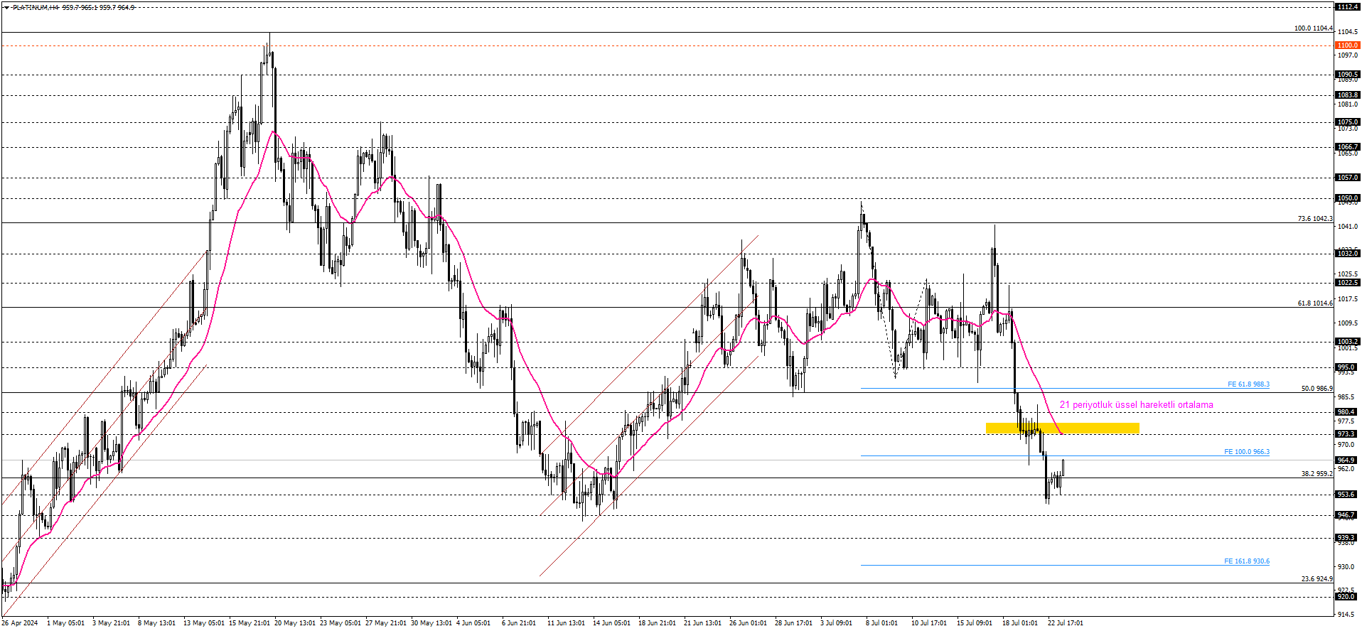This screenshot has width=1362, height=631.
Task: Select the FE 100.0 966.3 expansion label
Action: tap(1246, 452)
